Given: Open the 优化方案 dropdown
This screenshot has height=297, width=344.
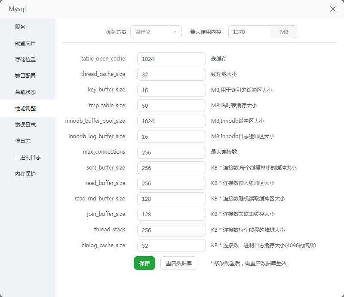Looking at the screenshot, I should [x=156, y=32].
